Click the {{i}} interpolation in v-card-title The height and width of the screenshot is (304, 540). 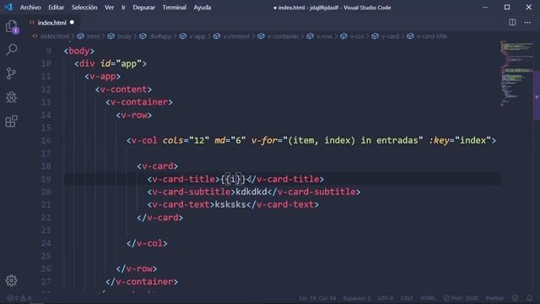[x=233, y=179]
